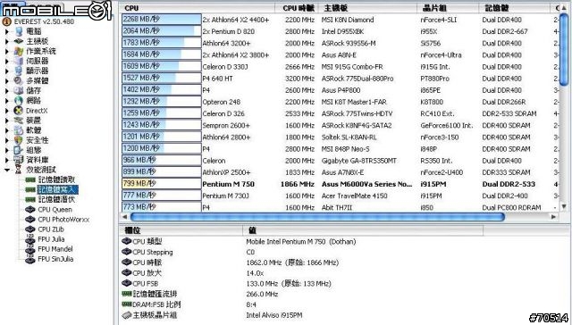
Task: Select the Sempron 2600+ row
Action: (x=340, y=125)
